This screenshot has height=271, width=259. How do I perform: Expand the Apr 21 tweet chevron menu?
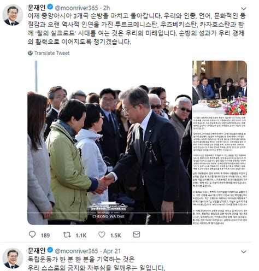coord(244,251)
